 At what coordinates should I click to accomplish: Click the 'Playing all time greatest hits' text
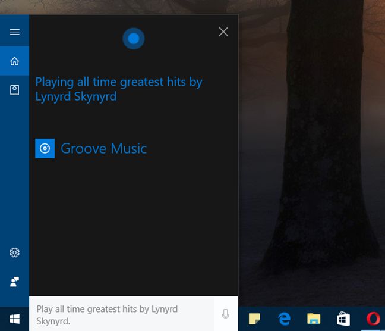119,89
